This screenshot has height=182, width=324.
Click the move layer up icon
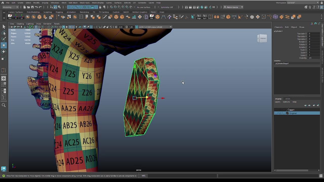[306, 105]
